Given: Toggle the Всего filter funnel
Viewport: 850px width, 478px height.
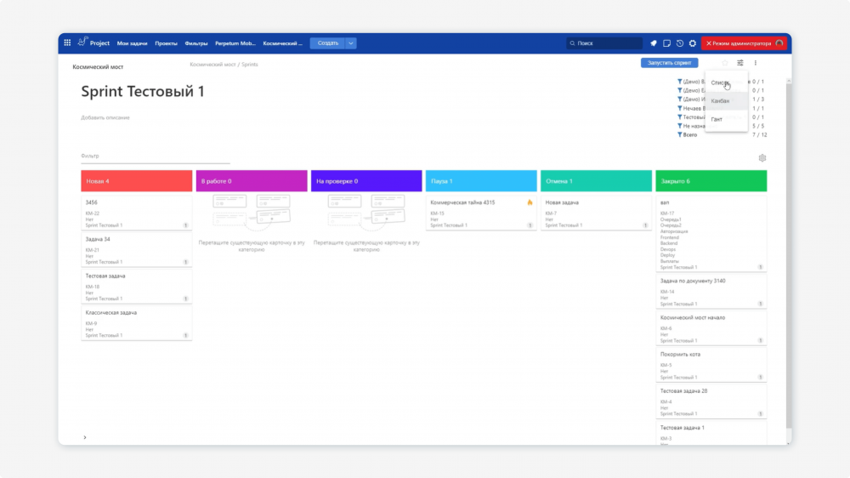Looking at the screenshot, I should (x=679, y=134).
